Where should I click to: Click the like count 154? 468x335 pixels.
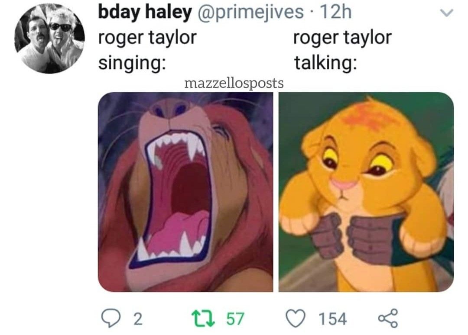click(332, 319)
